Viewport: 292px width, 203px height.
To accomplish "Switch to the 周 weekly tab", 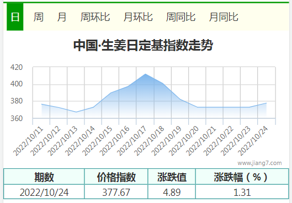I will click(38, 17).
